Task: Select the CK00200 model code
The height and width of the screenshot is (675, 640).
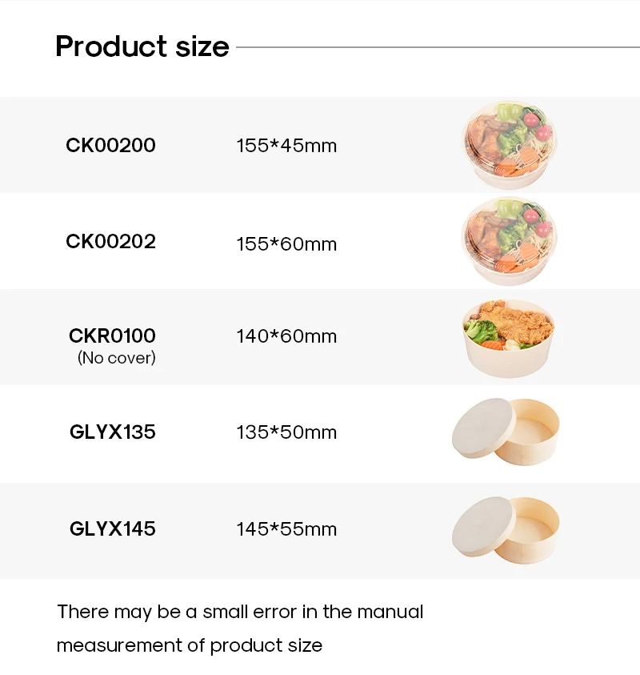Action: [110, 145]
